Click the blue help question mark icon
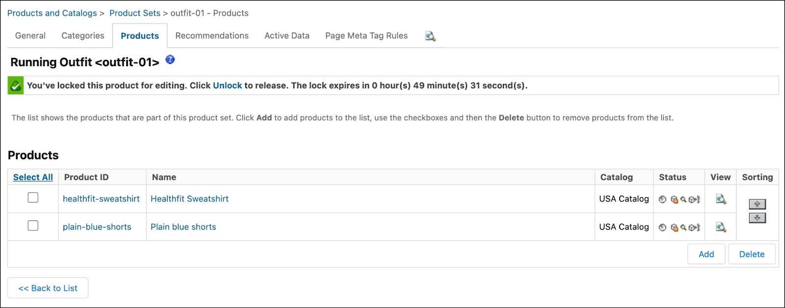The width and height of the screenshot is (785, 308). click(170, 60)
